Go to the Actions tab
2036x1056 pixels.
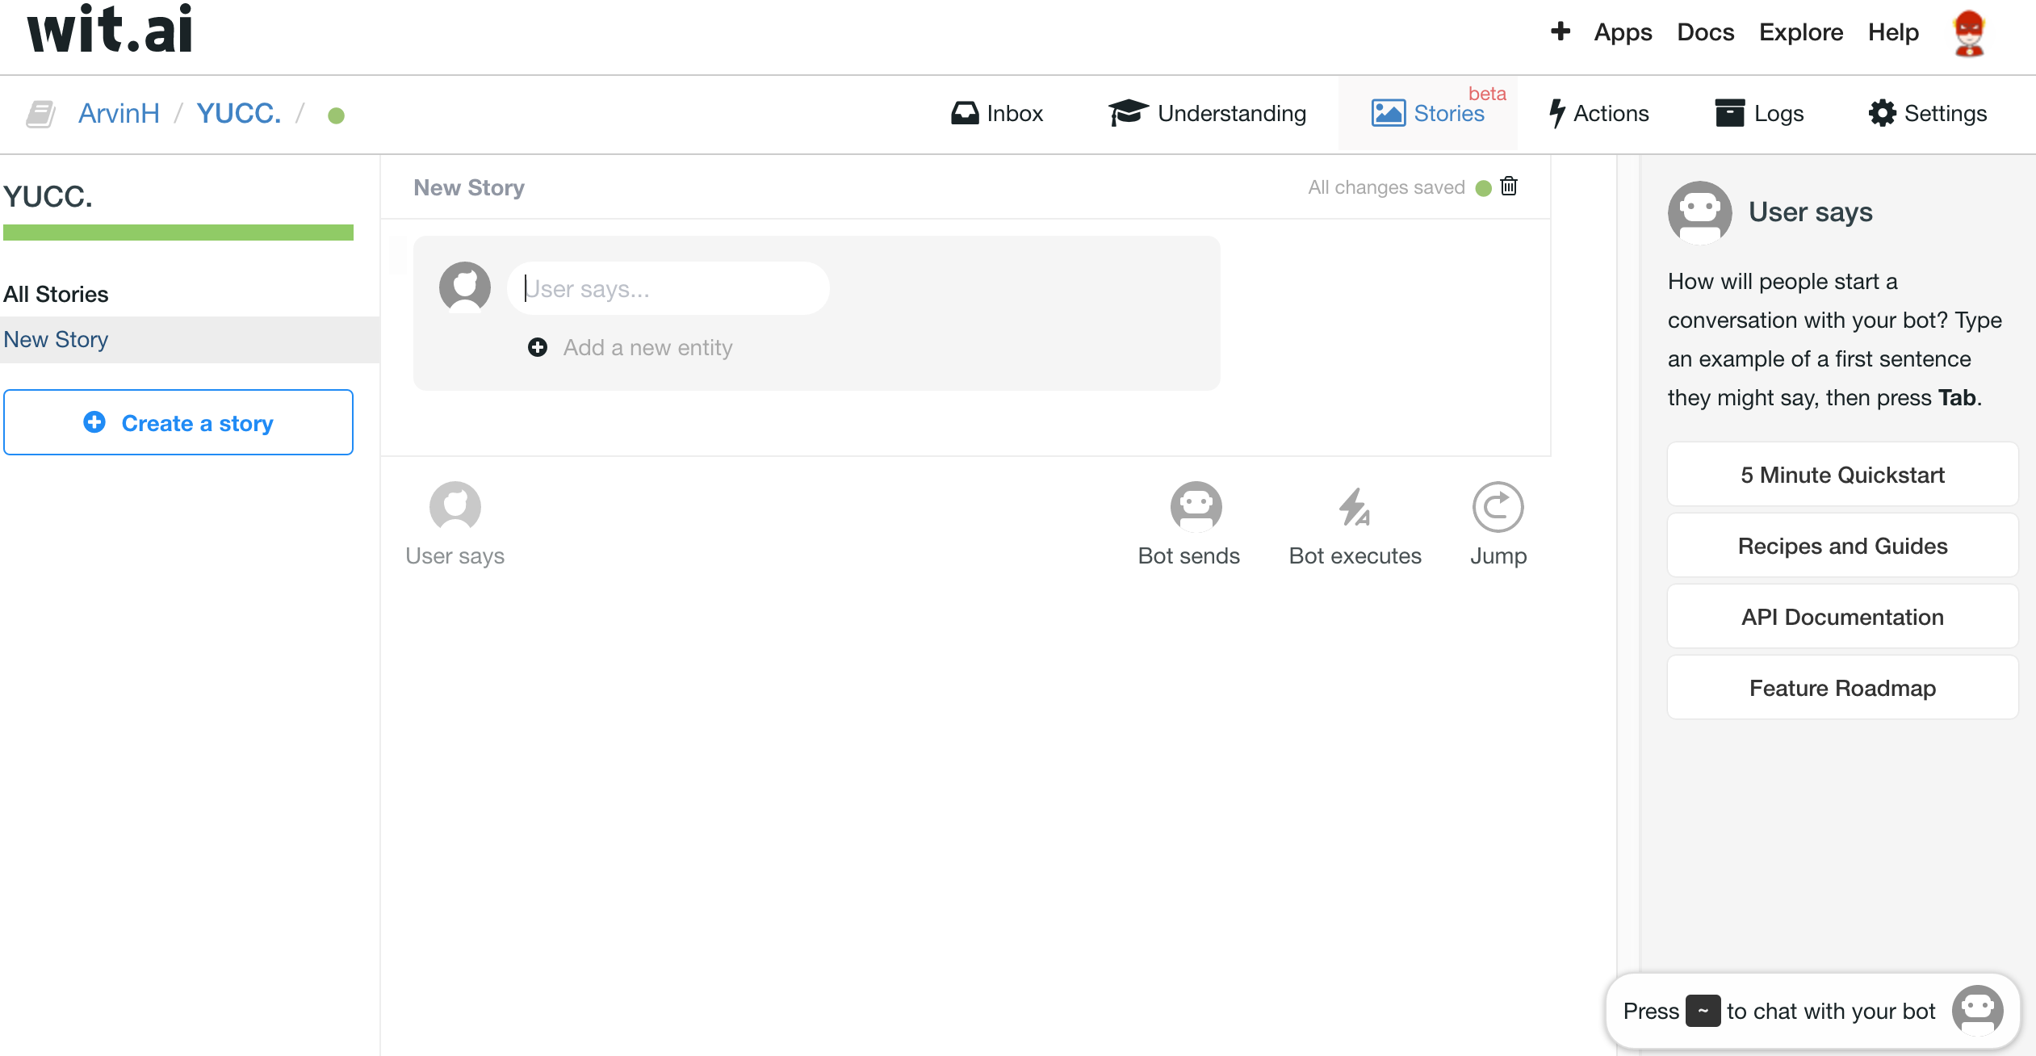click(1599, 114)
